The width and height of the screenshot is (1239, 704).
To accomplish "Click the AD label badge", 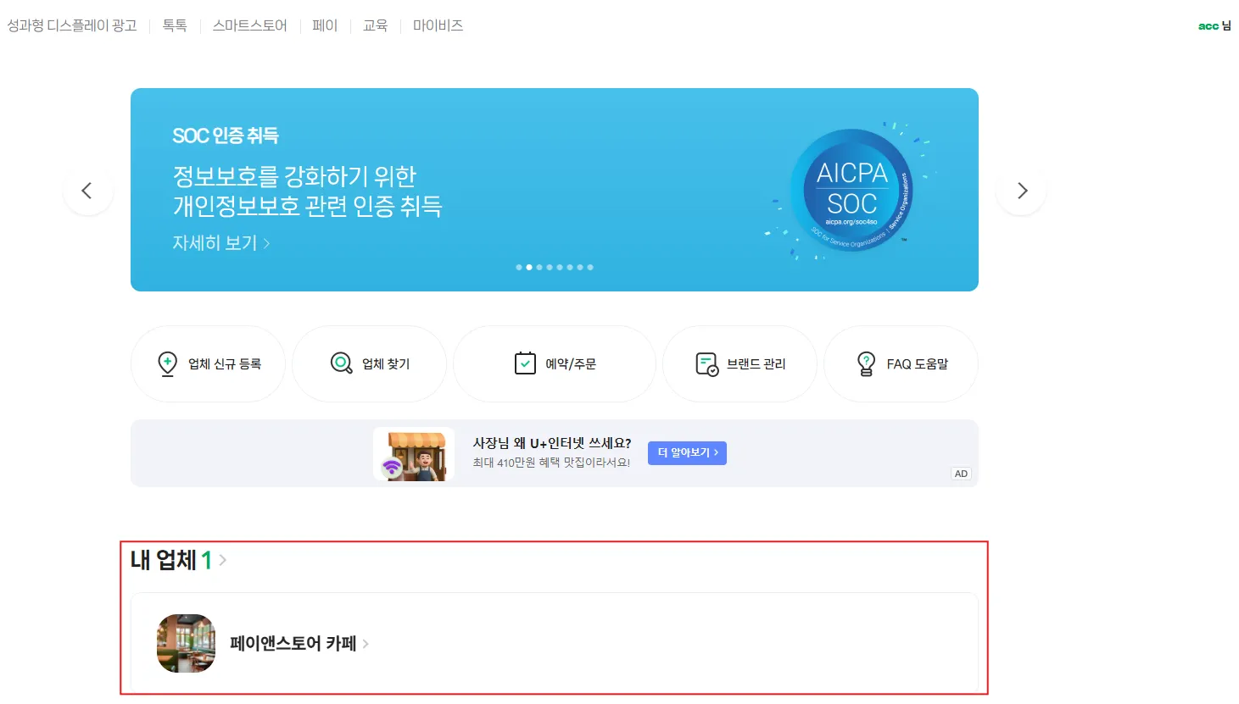I will point(961,474).
